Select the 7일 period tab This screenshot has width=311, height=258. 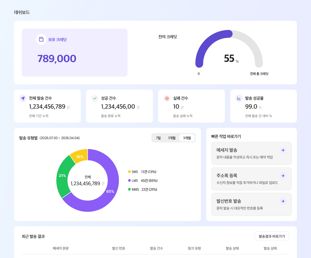[x=158, y=138]
